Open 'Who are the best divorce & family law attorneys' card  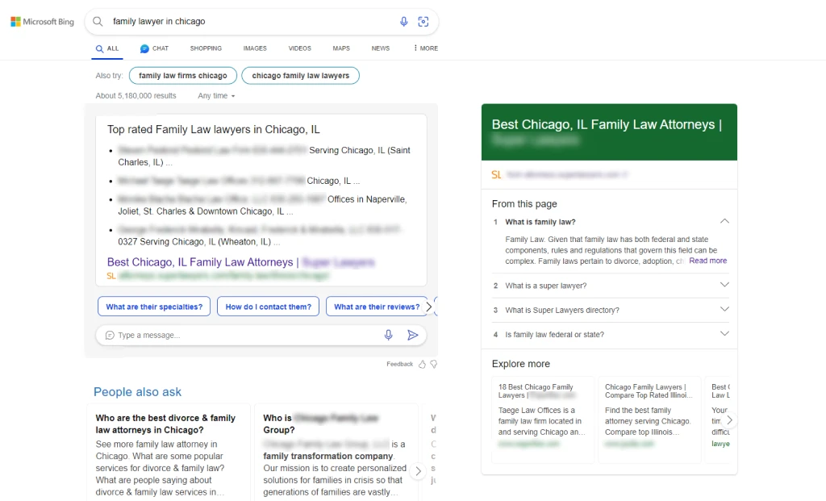168,453
